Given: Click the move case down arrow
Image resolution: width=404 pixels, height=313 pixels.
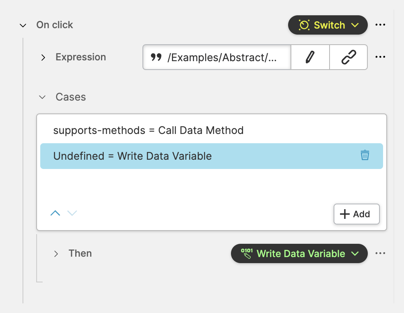Looking at the screenshot, I should pos(72,213).
